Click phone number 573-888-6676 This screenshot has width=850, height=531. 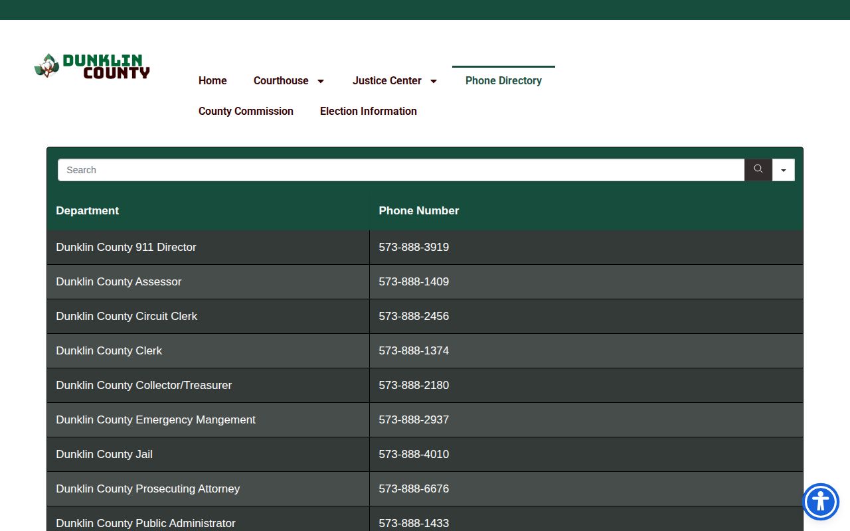pyautogui.click(x=414, y=489)
